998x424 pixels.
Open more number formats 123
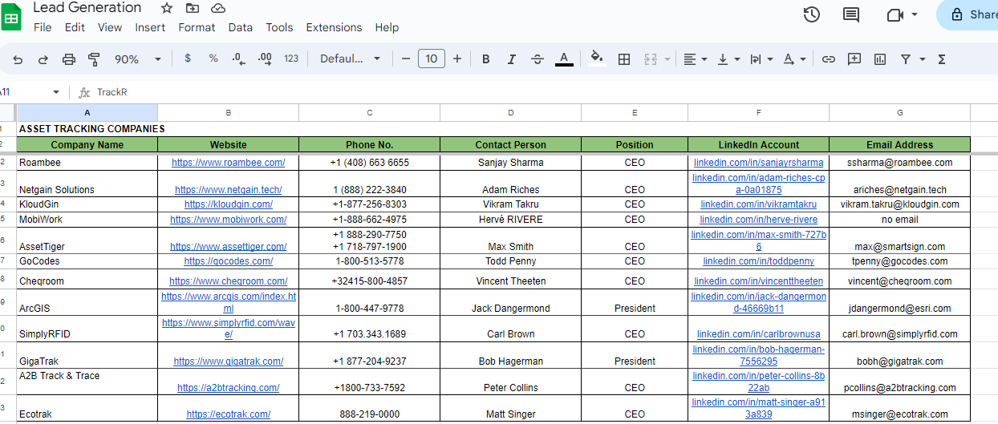[291, 59]
